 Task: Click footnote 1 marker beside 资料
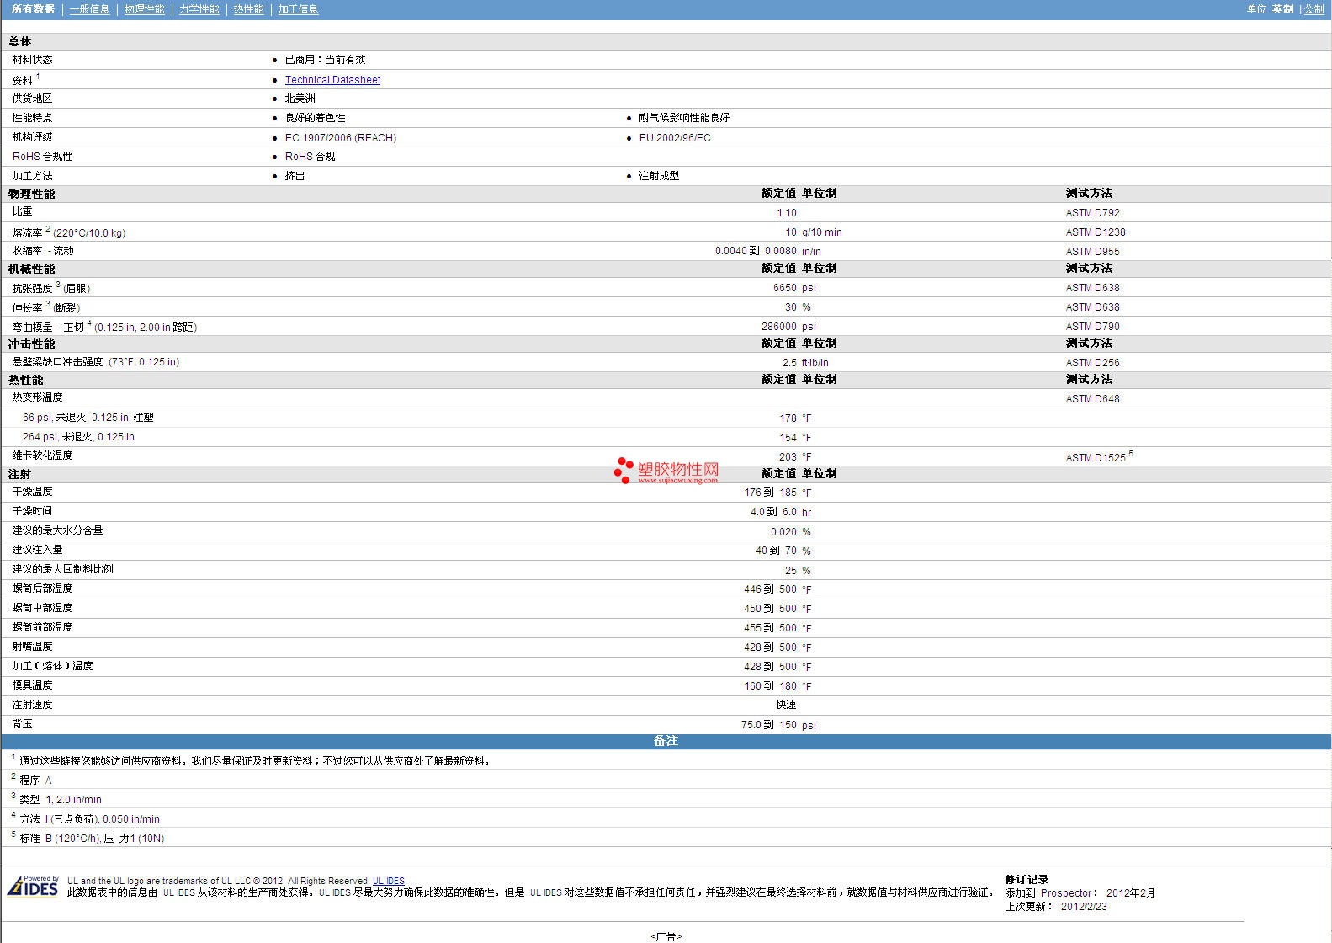click(x=38, y=77)
